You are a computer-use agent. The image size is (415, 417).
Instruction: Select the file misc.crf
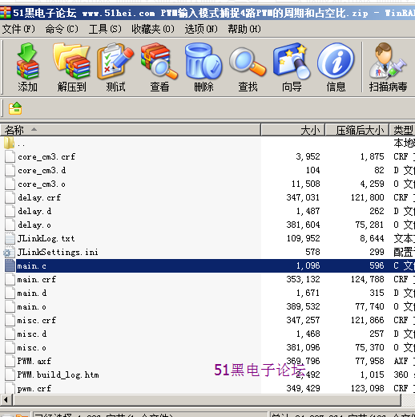(x=37, y=320)
